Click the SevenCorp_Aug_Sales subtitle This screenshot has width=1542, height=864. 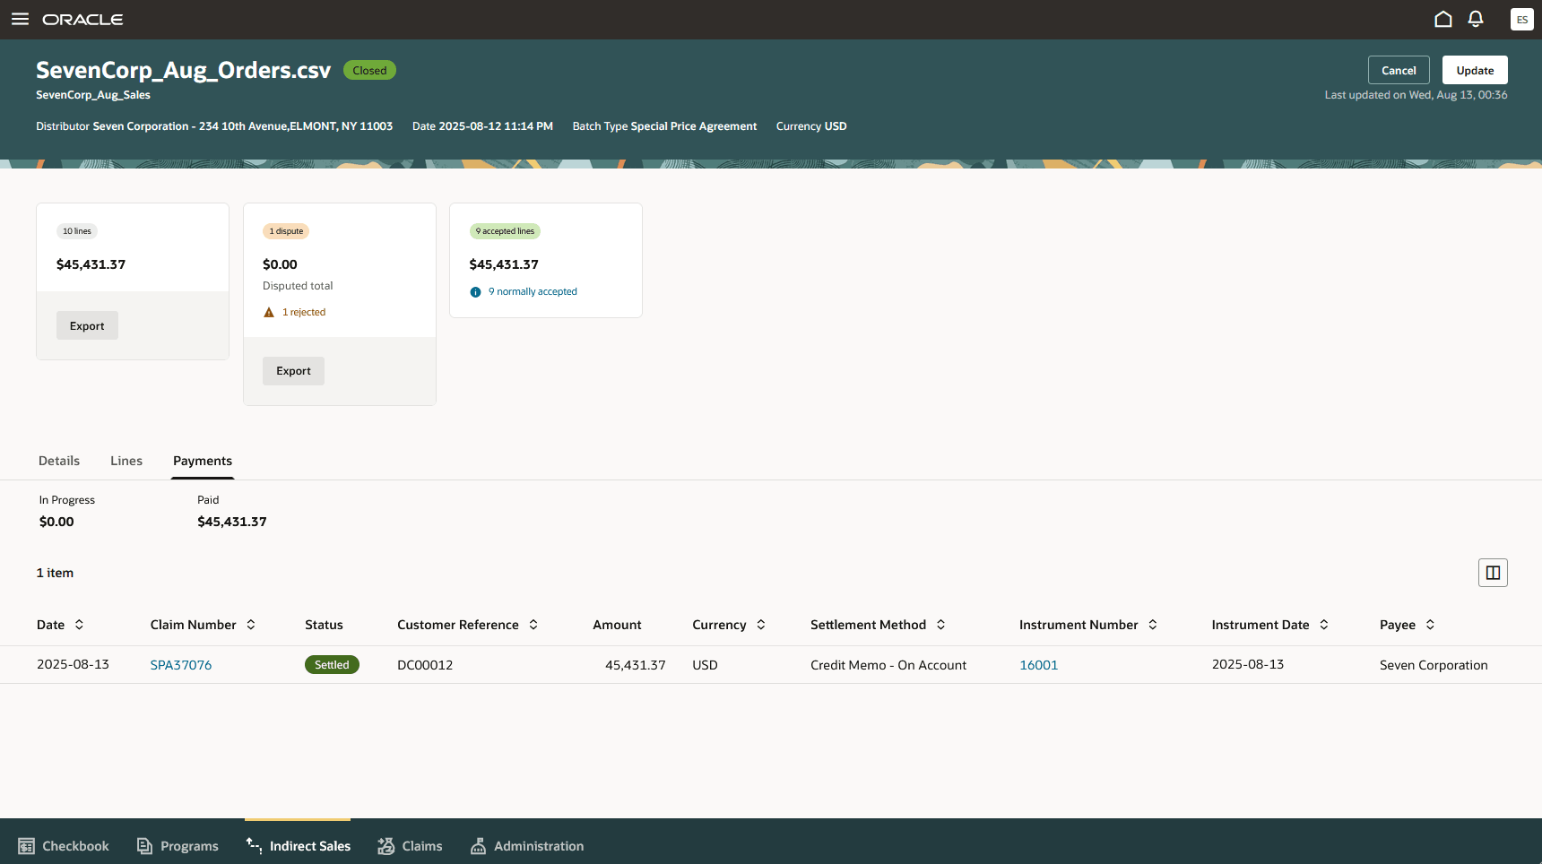tap(93, 95)
